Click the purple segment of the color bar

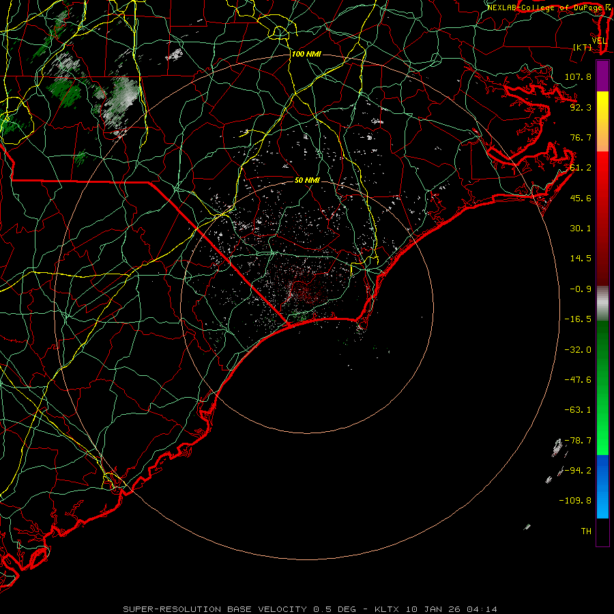coord(602,76)
